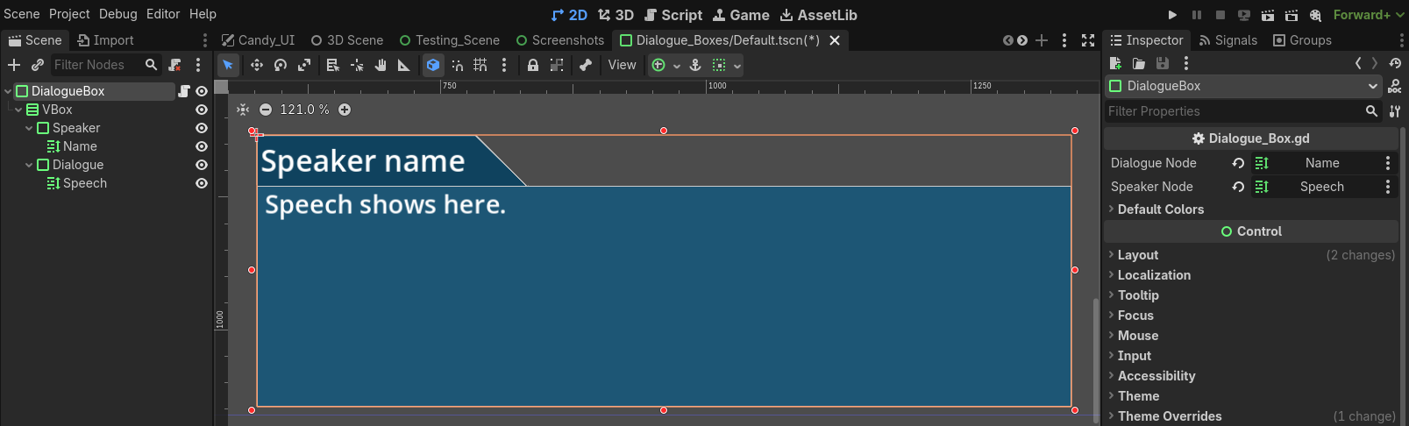
Task: Toggle visibility of Name node
Action: [202, 146]
